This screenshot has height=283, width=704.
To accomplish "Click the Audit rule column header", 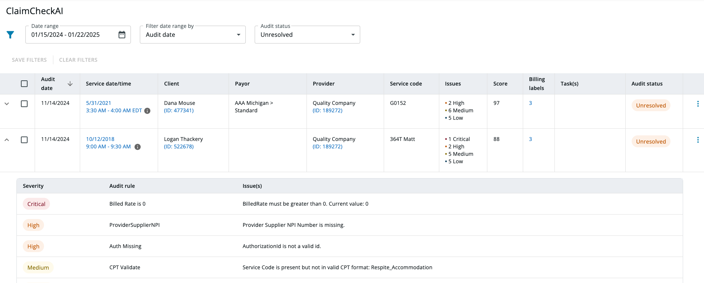I will tap(122, 186).
